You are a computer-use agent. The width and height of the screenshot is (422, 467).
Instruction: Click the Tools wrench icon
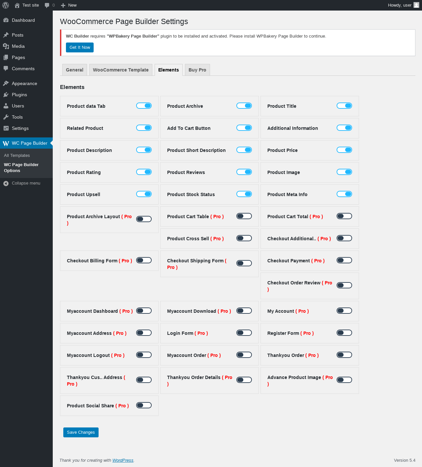tap(6, 117)
